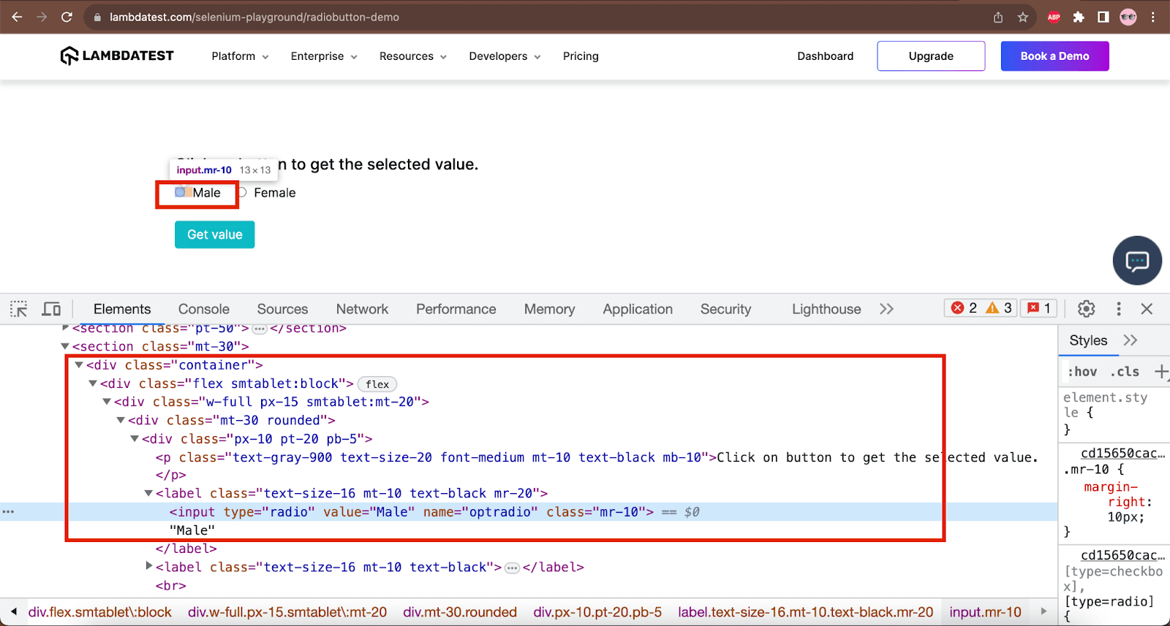Image resolution: width=1170 pixels, height=626 pixels.
Task: Click the three dots beside the selected input row
Action: pos(8,512)
